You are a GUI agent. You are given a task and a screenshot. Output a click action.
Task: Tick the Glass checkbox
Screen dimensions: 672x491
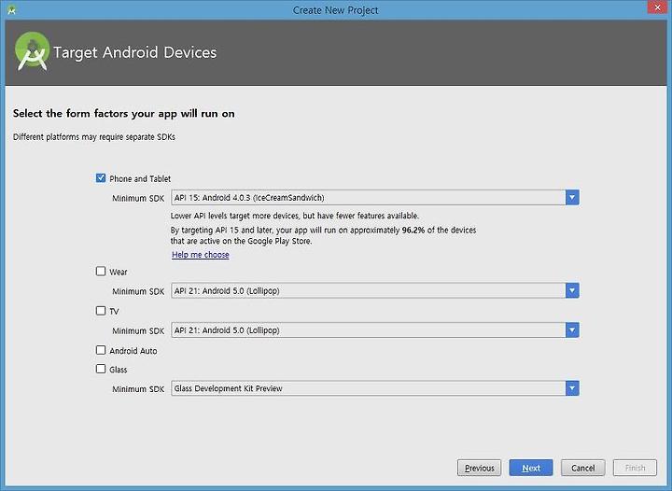[x=101, y=369]
